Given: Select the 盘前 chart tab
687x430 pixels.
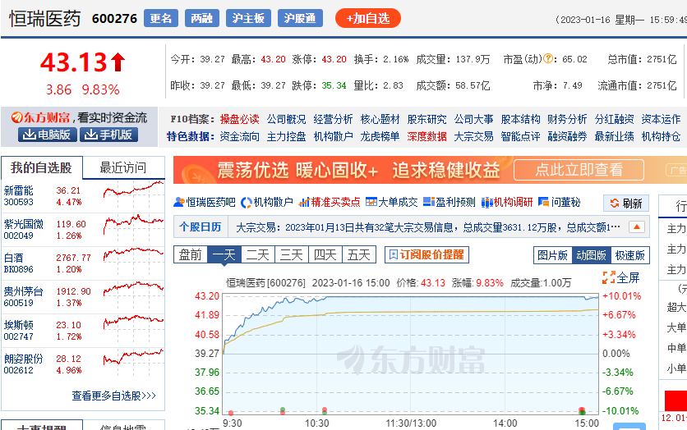Looking at the screenshot, I should point(191,254).
